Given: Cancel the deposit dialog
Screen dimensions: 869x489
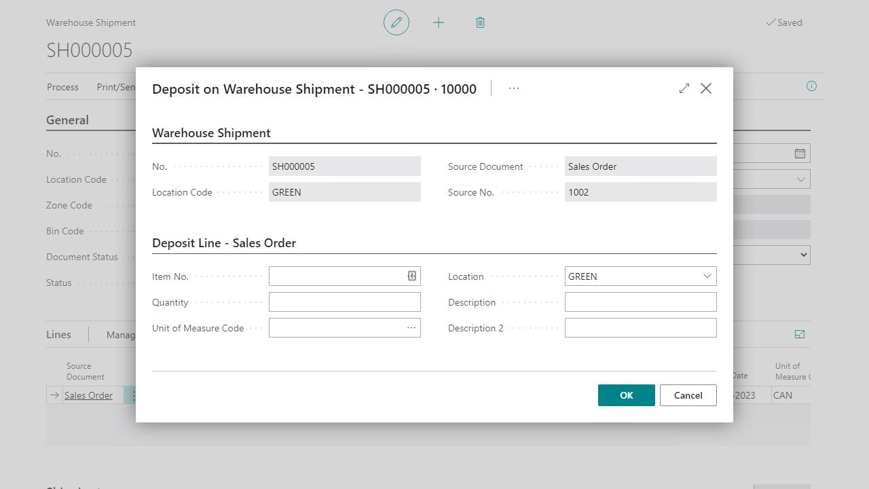Looking at the screenshot, I should [x=688, y=395].
